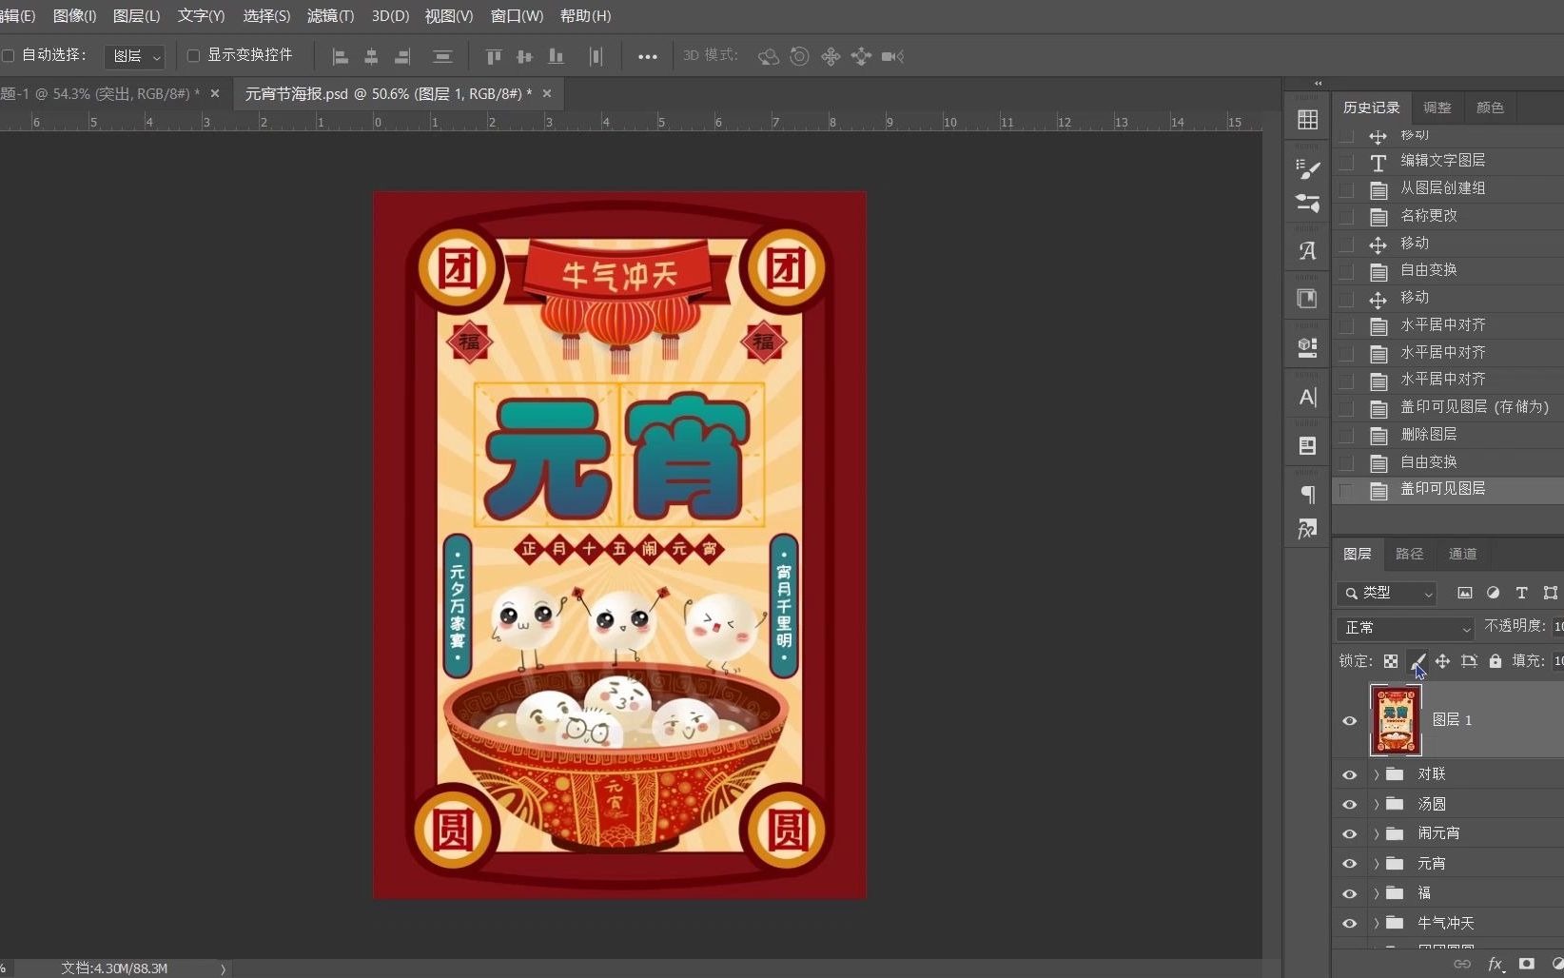Click the align right edges icon
The image size is (1564, 978).
point(402,56)
